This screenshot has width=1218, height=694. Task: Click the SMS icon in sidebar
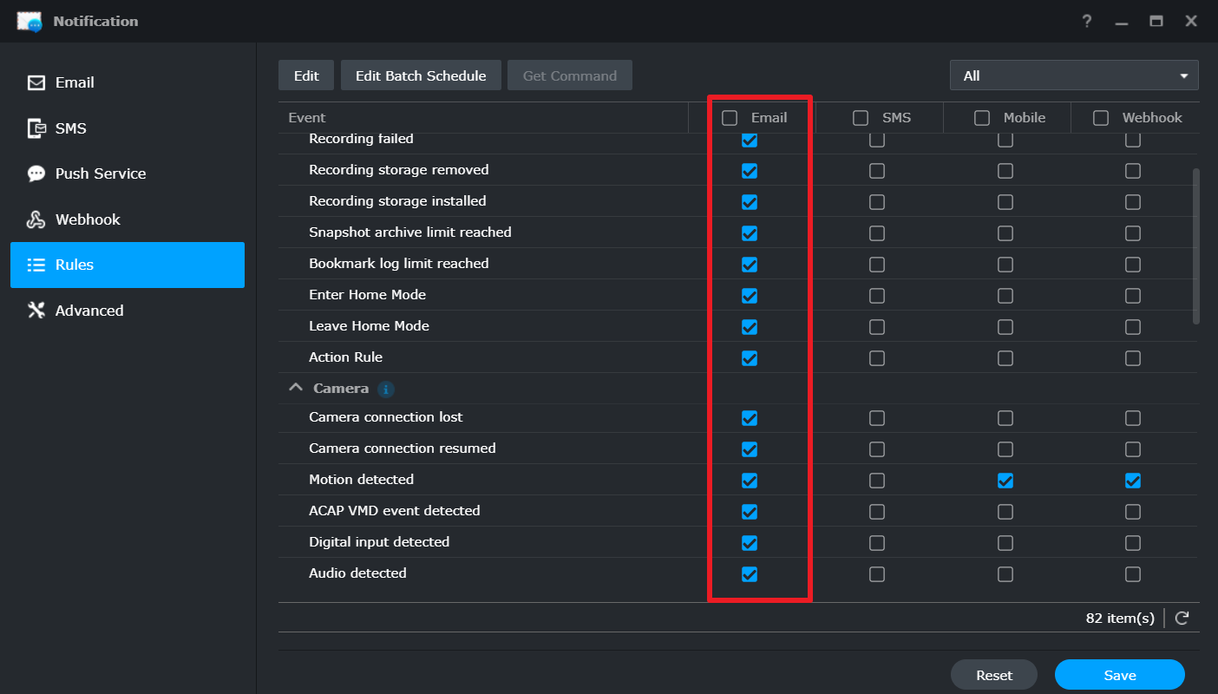tap(36, 128)
